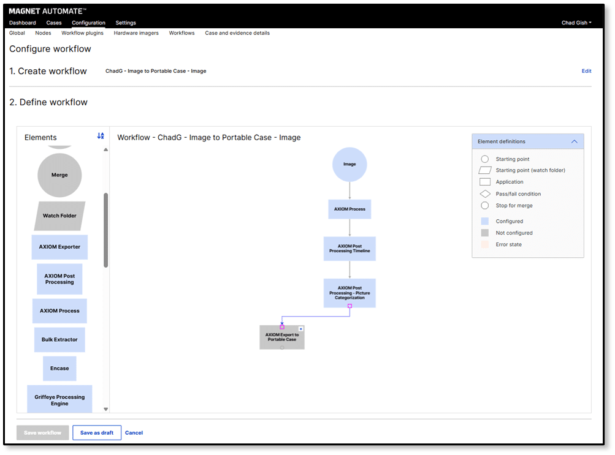Open the Global configuration submenu
615x455 pixels.
click(17, 33)
